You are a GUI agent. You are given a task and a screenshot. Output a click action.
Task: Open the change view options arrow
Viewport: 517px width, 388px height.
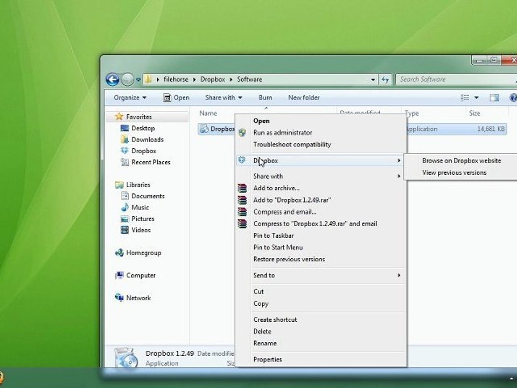pos(476,98)
